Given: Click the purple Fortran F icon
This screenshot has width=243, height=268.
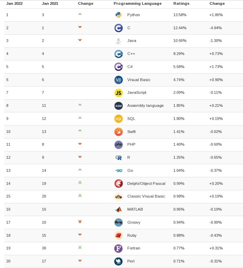Looking at the screenshot, I should [x=118, y=248].
